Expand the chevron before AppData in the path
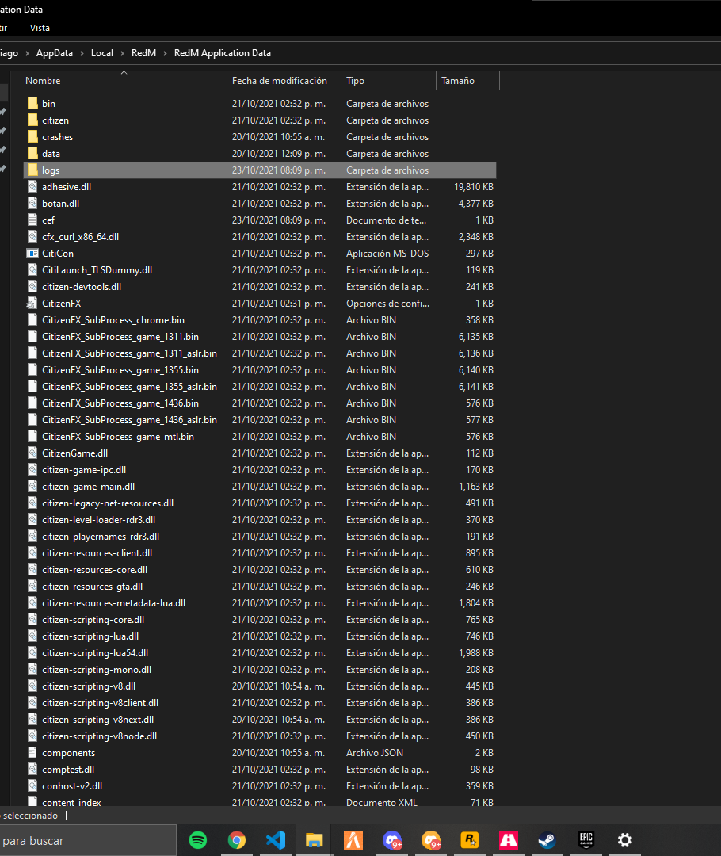This screenshot has height=856, width=721. 27,53
